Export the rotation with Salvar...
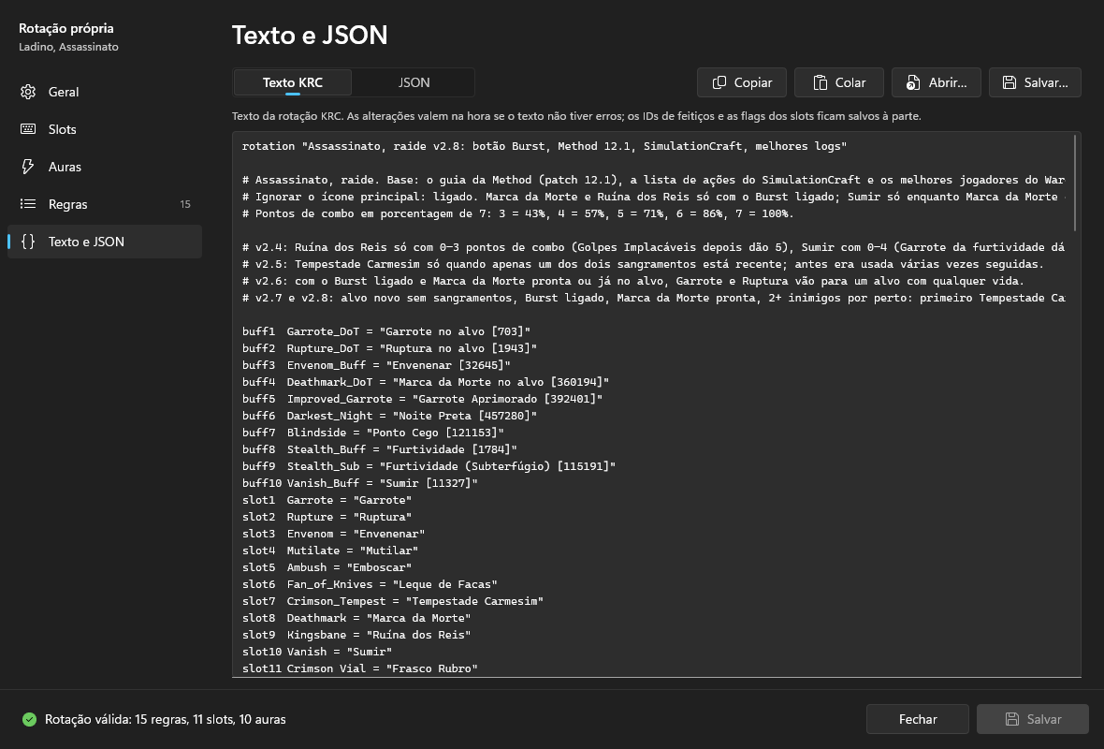1104x749 pixels. [x=1035, y=82]
